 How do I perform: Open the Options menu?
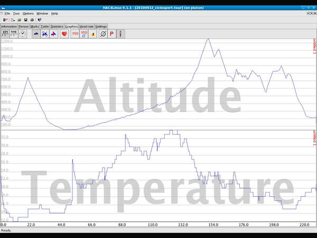pos(28,13)
